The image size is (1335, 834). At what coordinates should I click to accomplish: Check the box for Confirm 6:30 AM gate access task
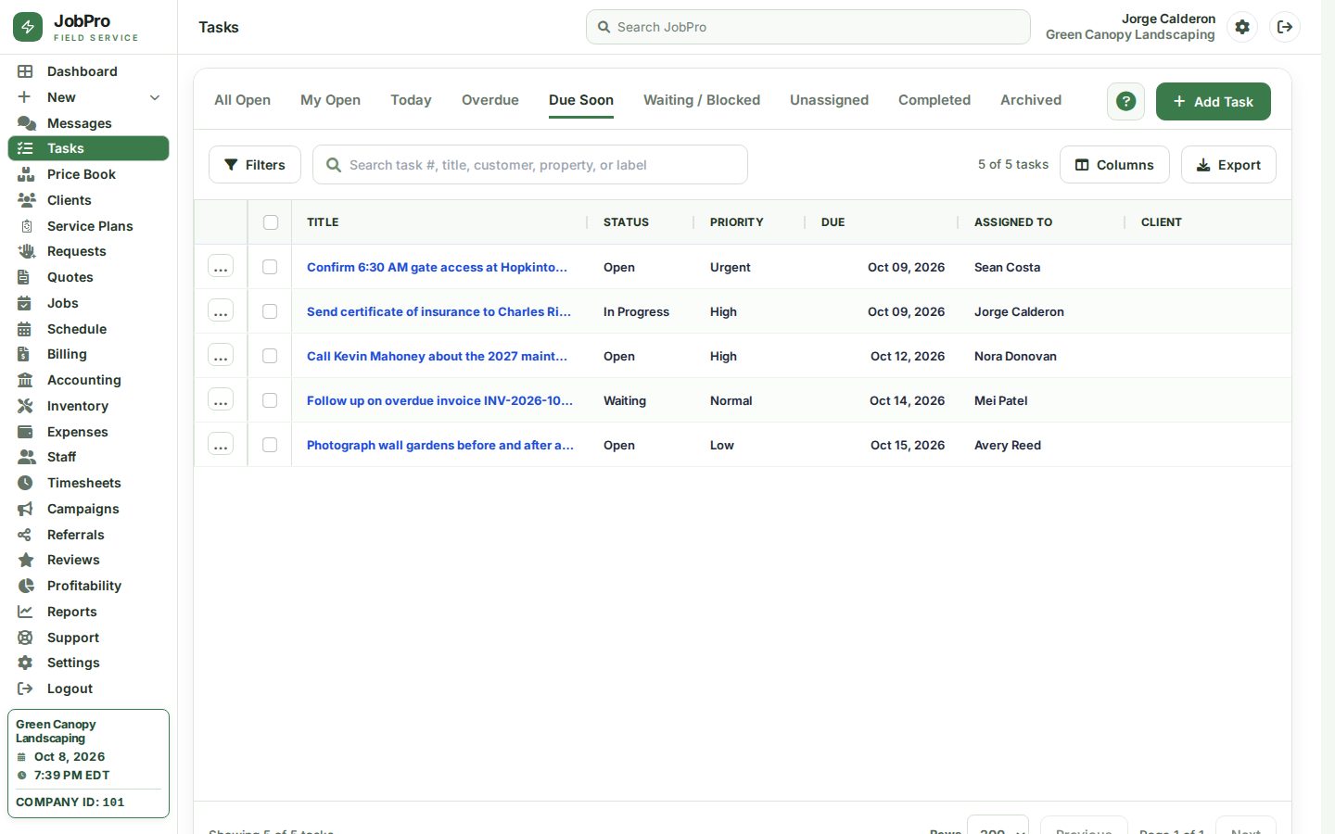pos(270,267)
